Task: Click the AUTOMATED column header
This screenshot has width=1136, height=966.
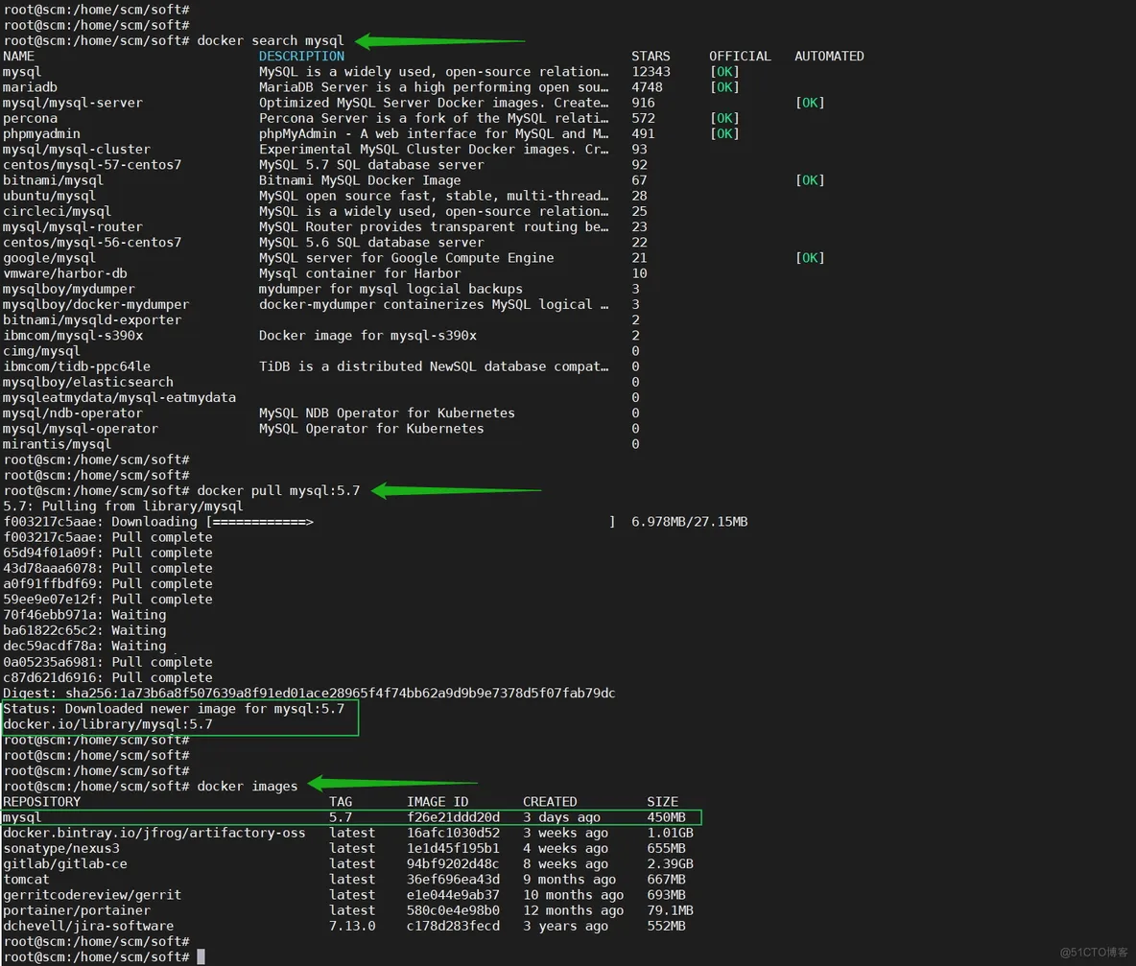Action: pyautogui.click(x=829, y=57)
